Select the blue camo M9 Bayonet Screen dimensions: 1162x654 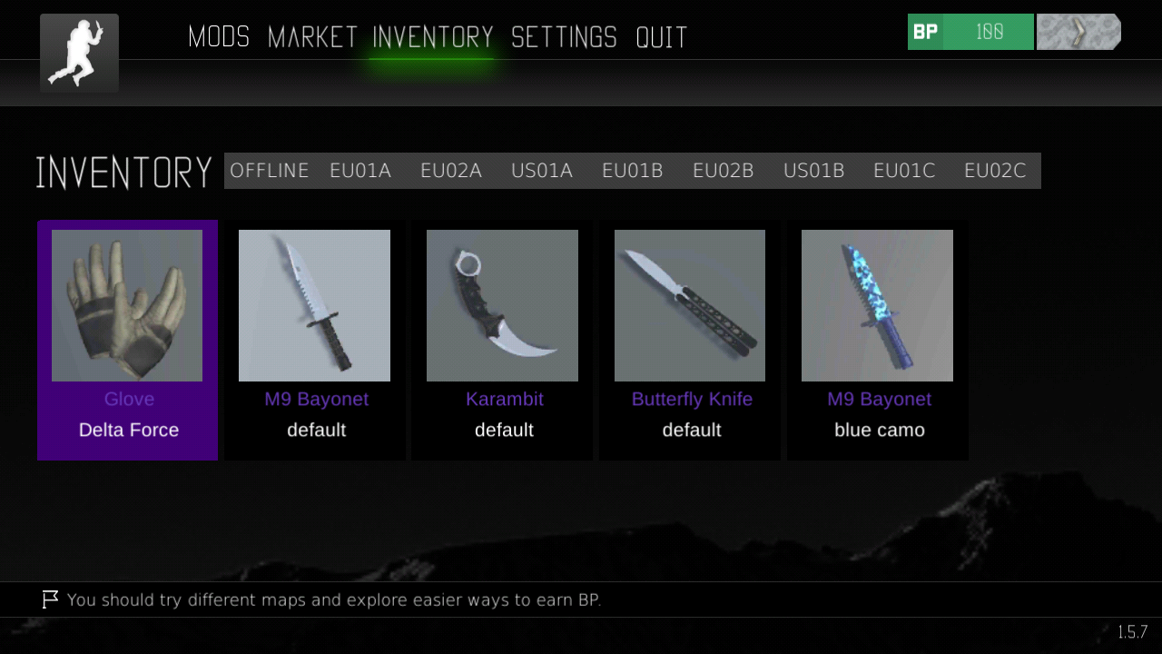(878, 340)
